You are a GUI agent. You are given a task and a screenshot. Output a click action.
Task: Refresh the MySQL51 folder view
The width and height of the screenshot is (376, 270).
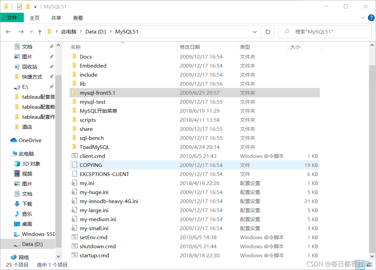tap(267, 31)
